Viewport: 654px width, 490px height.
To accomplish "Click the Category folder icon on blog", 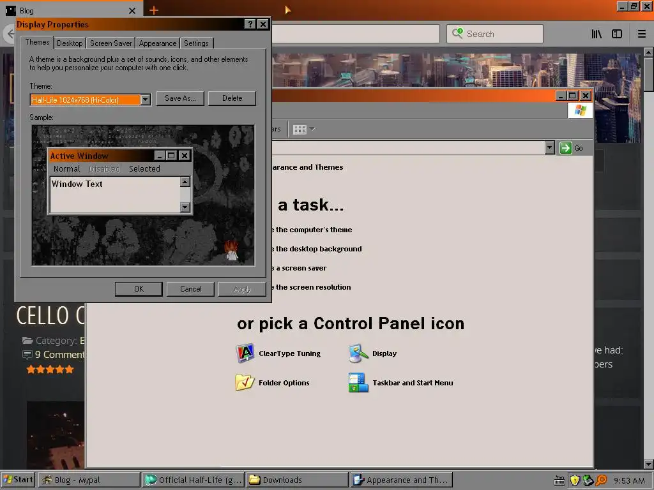I will point(27,341).
